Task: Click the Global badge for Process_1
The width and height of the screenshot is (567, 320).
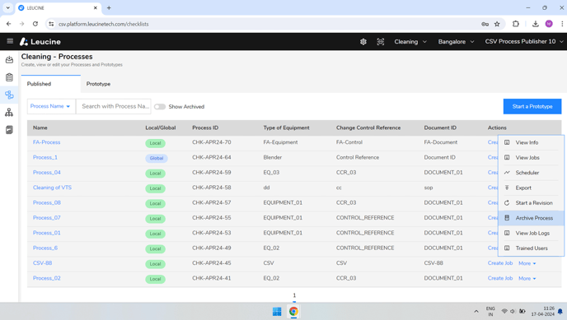Action: click(x=157, y=158)
